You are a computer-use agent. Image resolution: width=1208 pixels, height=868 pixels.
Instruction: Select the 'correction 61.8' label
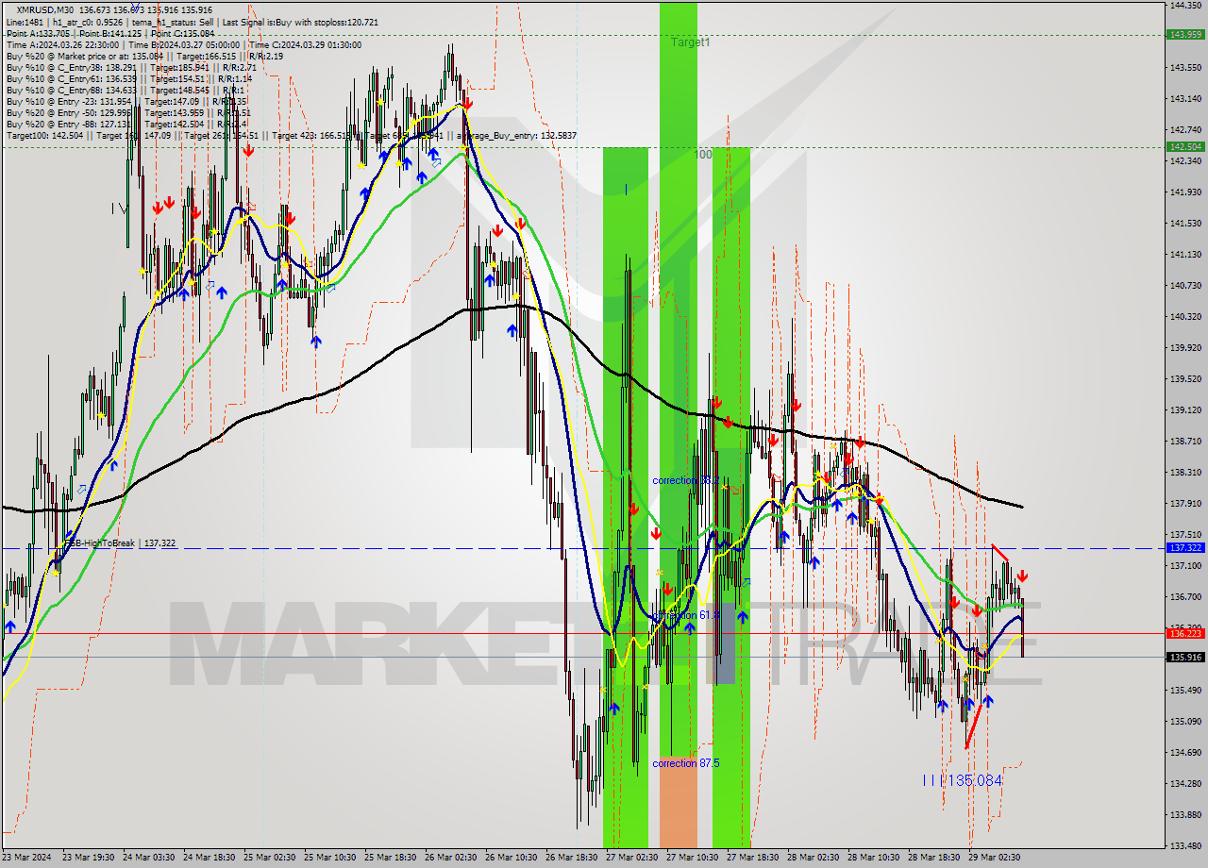[686, 615]
